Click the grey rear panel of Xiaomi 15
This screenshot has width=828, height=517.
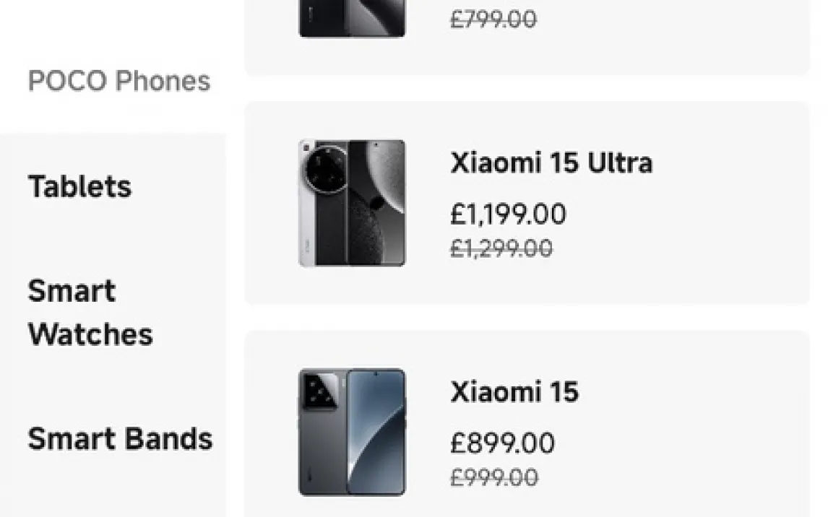coord(322,455)
